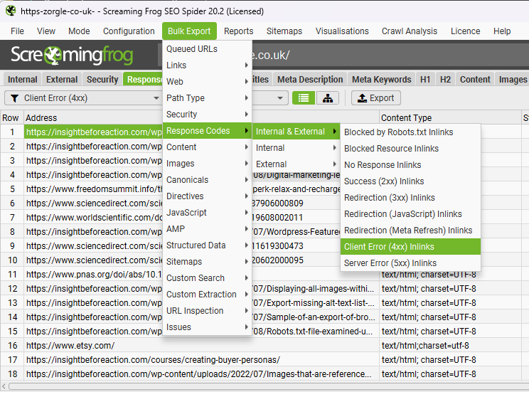
Task: Expand the Custom Search submenu
Action: [x=207, y=278]
